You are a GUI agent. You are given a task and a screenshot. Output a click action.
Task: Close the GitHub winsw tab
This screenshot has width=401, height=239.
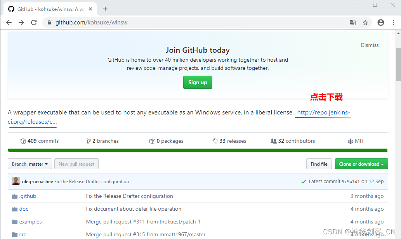(90, 9)
